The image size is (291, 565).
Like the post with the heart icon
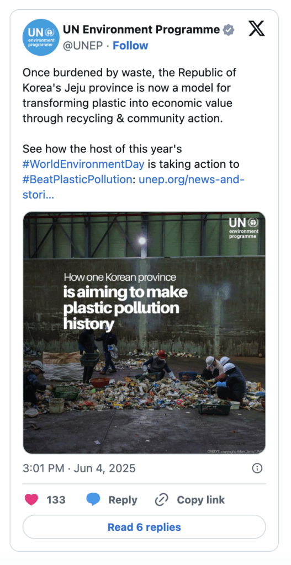[31, 500]
